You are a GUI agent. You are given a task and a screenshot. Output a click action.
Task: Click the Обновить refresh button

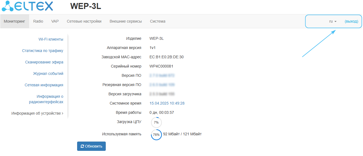91,146
